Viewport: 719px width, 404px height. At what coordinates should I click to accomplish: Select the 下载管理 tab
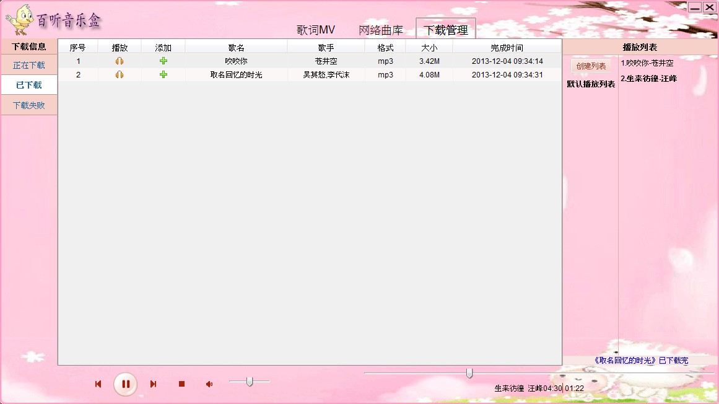click(x=446, y=30)
